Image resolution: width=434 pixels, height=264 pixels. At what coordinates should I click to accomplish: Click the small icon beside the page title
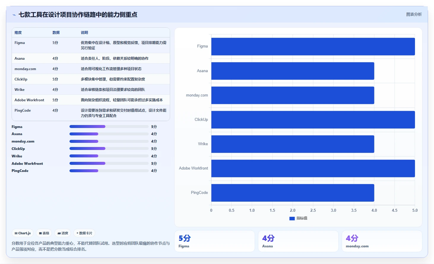[x=14, y=15]
